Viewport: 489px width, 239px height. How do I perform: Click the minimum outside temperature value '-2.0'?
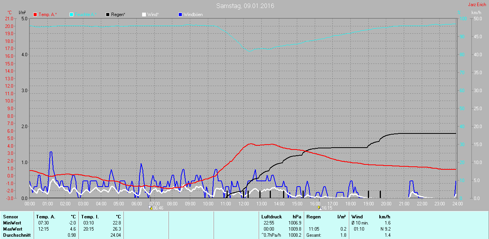click(x=73, y=223)
